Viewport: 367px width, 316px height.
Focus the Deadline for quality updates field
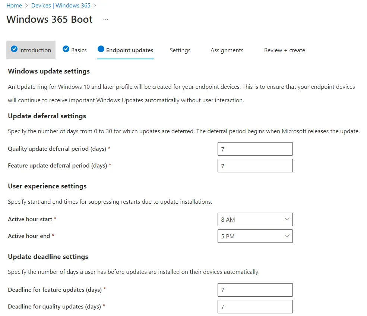(255, 307)
